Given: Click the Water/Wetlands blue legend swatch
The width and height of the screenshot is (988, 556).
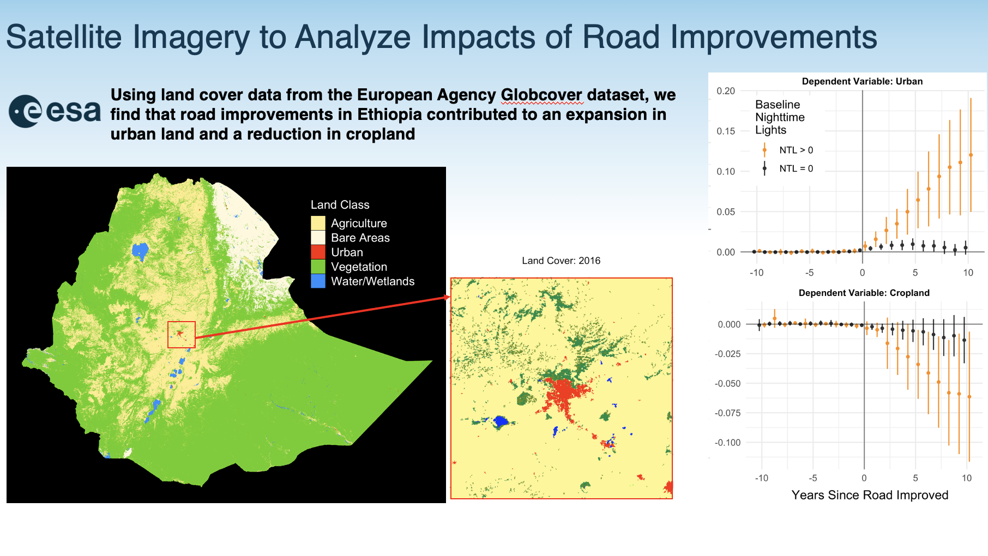Looking at the screenshot, I should 318,281.
